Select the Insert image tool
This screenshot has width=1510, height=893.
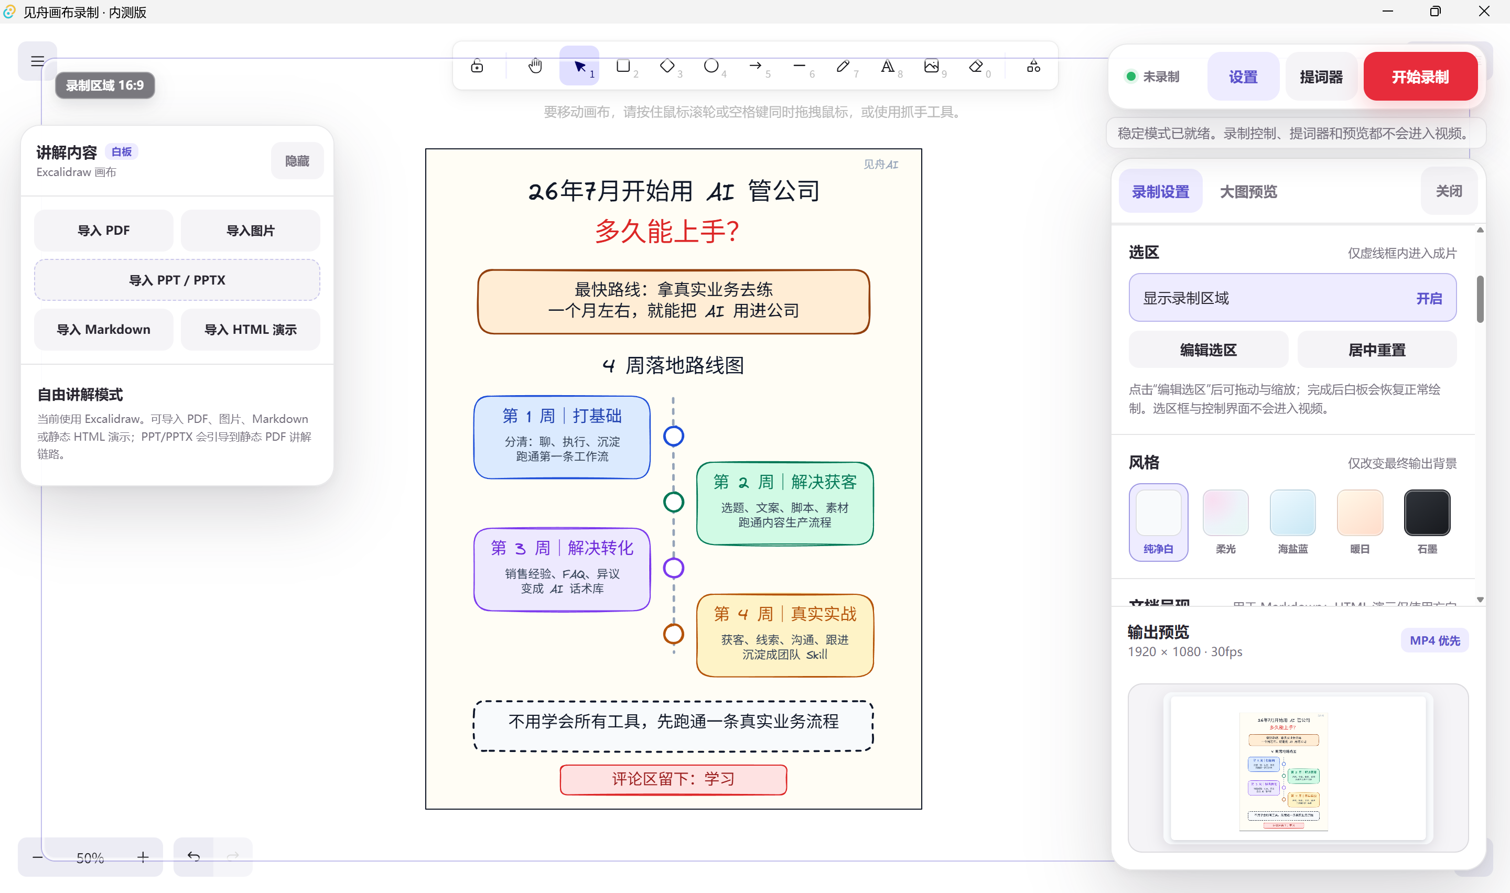pyautogui.click(x=932, y=66)
